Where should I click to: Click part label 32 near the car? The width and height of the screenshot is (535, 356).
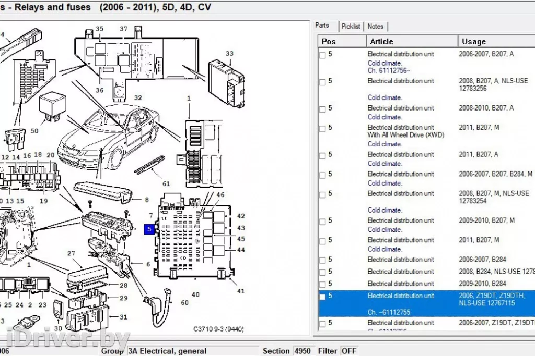coord(138,97)
